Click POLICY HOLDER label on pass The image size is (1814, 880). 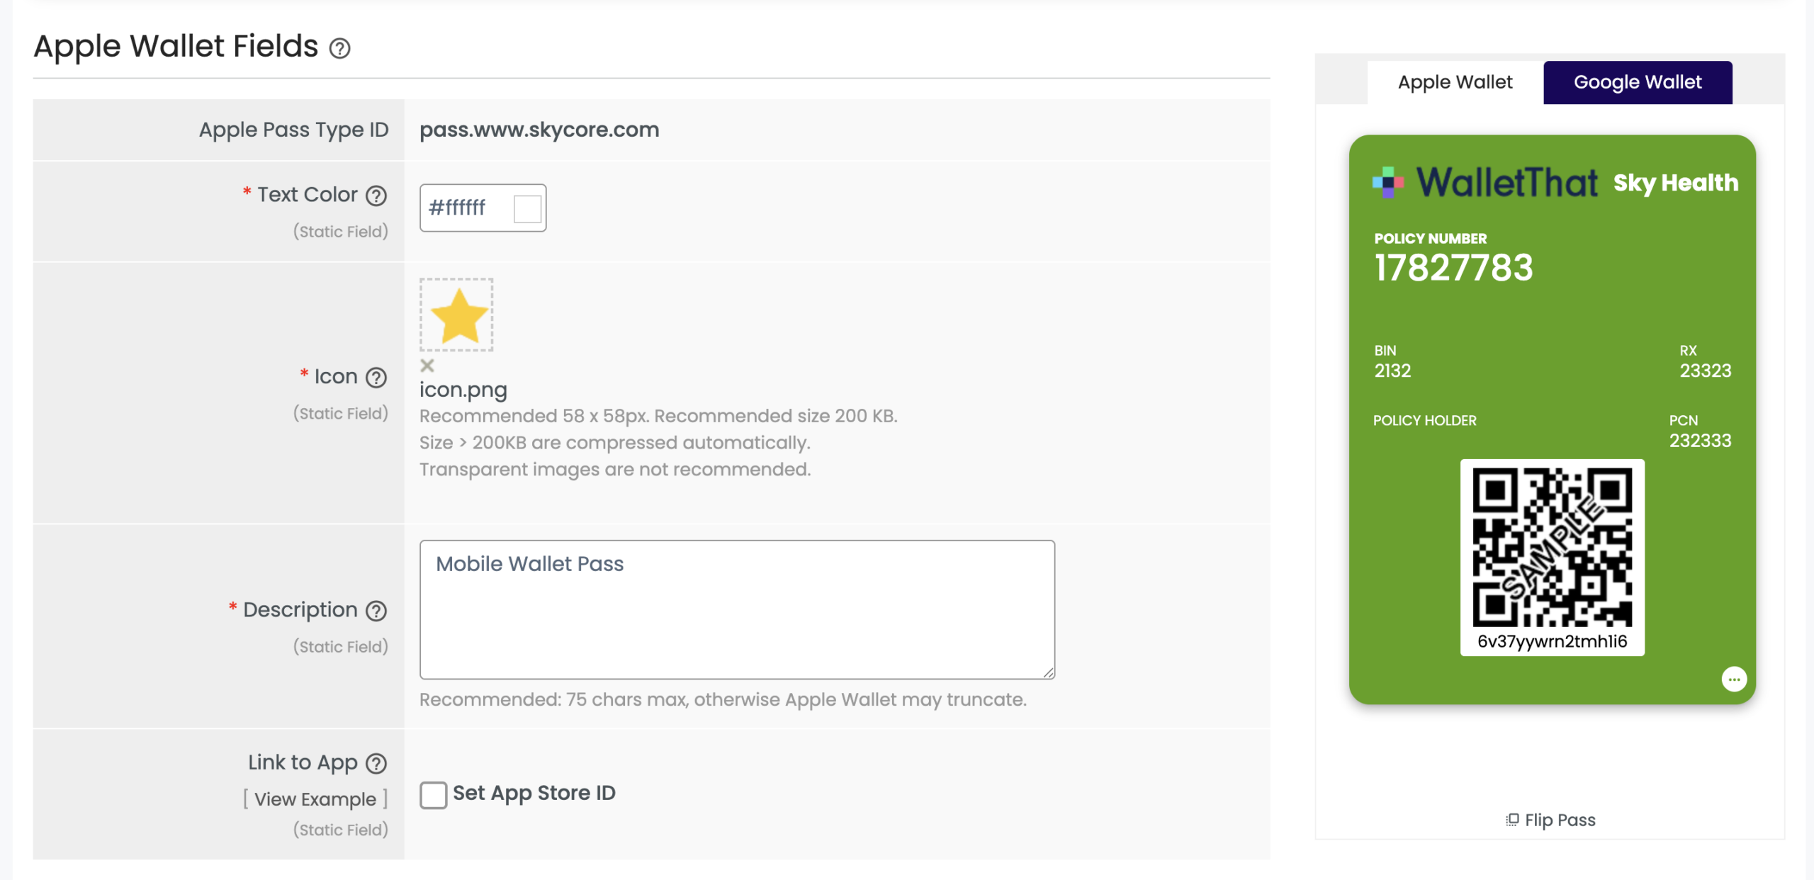(1424, 421)
